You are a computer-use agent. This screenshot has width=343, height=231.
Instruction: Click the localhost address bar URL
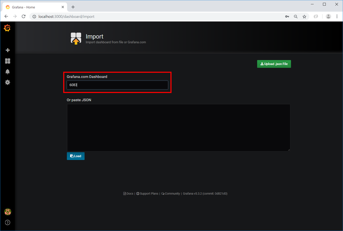click(66, 17)
